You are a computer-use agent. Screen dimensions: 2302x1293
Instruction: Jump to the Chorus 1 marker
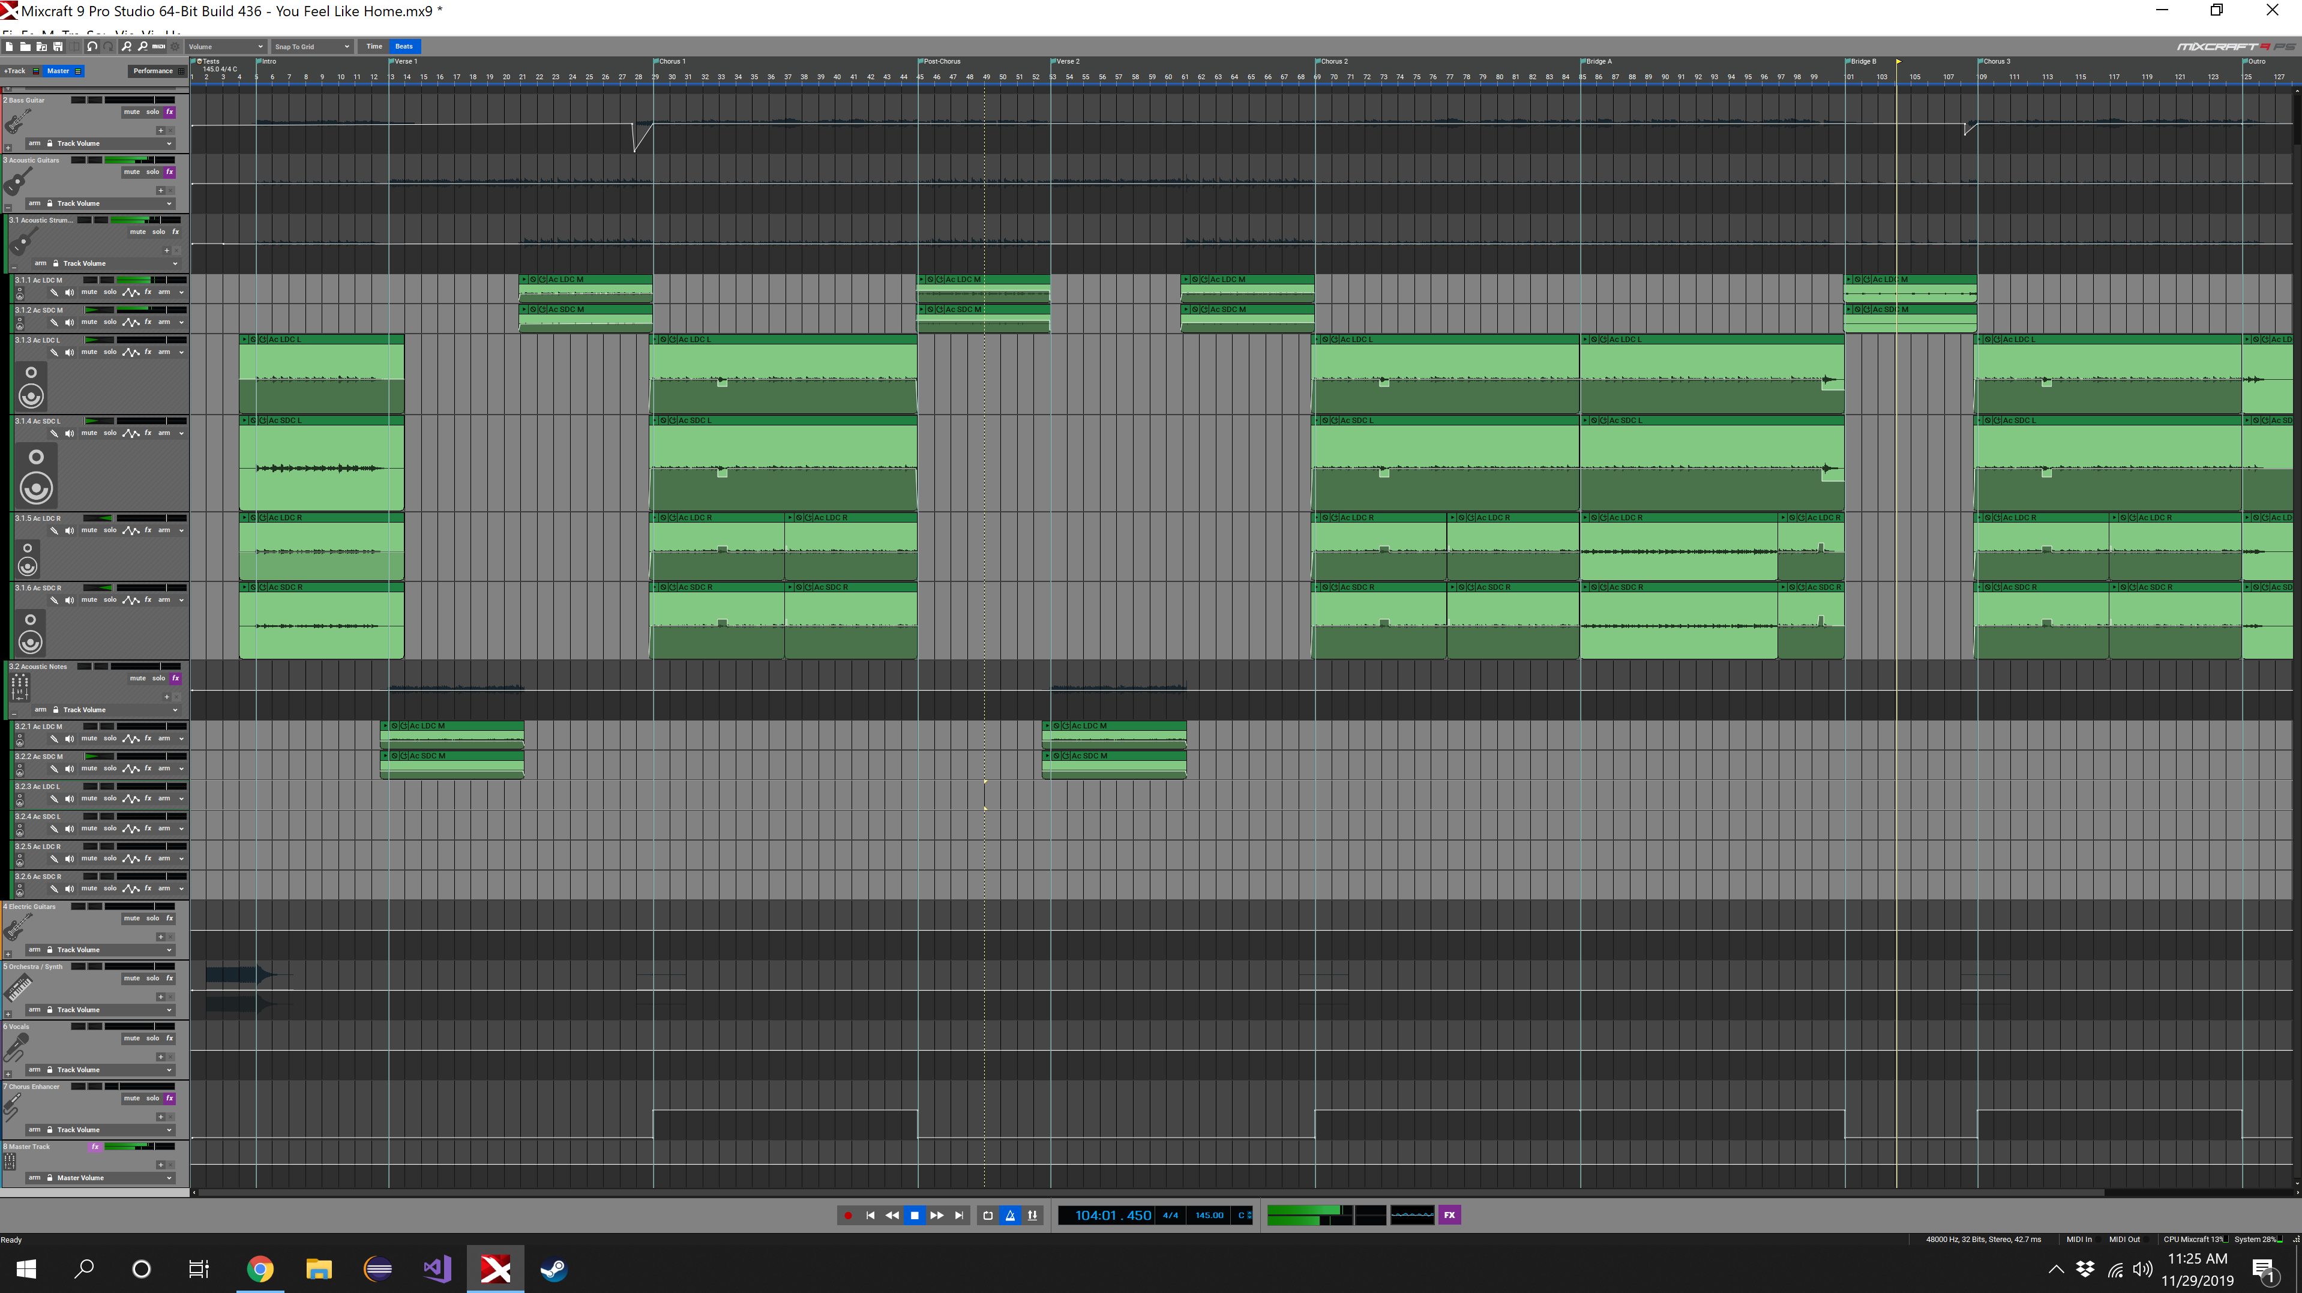pyautogui.click(x=671, y=62)
